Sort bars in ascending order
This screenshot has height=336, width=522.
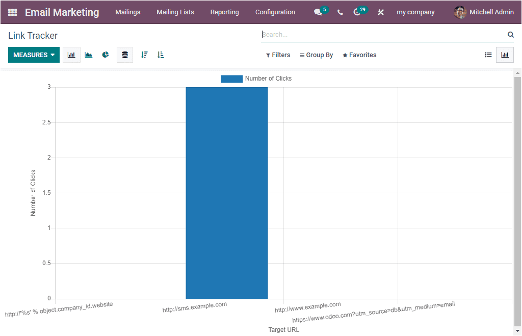pos(161,55)
